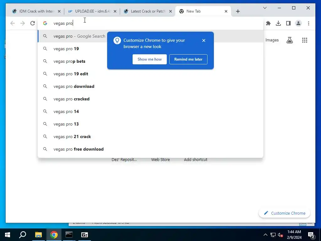Reload the page with refresh icon

pyautogui.click(x=33, y=23)
